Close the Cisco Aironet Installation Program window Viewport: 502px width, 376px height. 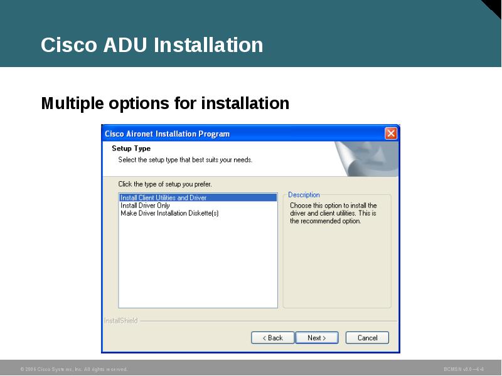point(390,133)
